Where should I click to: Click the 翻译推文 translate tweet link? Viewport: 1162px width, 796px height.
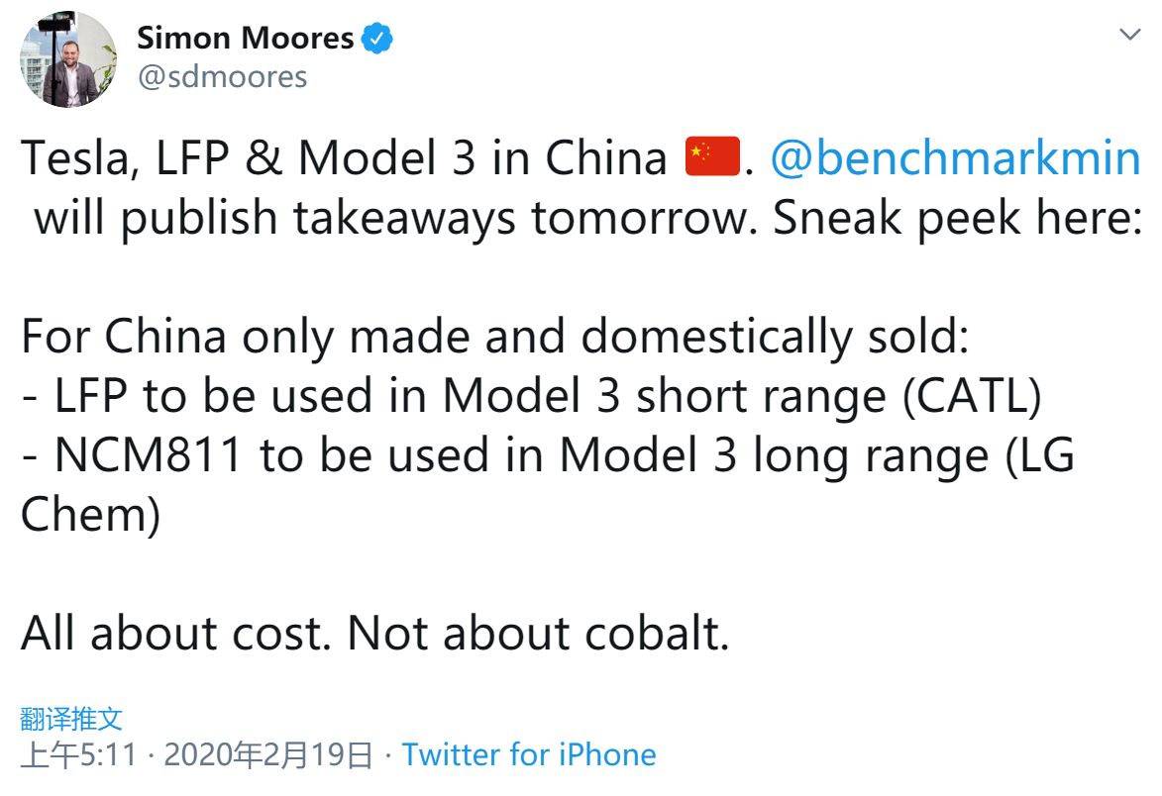pyautogui.click(x=71, y=718)
